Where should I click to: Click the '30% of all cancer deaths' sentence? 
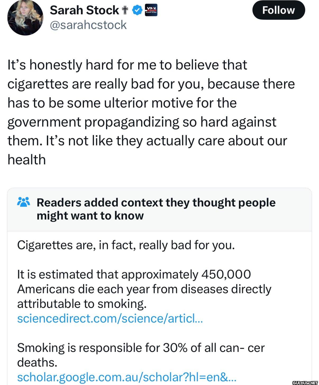coord(141,355)
